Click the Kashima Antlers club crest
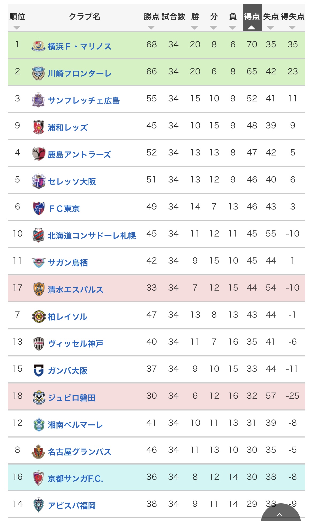The width and height of the screenshot is (313, 521). coord(38,154)
